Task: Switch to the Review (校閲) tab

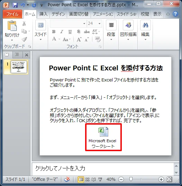Action: [145, 14]
